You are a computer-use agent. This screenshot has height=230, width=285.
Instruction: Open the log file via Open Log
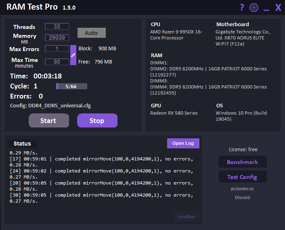pyautogui.click(x=183, y=143)
